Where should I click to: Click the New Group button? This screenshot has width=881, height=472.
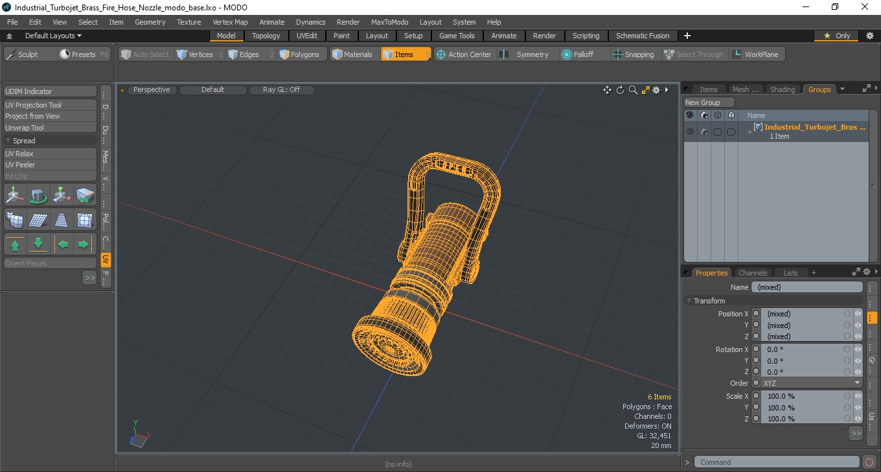click(709, 102)
